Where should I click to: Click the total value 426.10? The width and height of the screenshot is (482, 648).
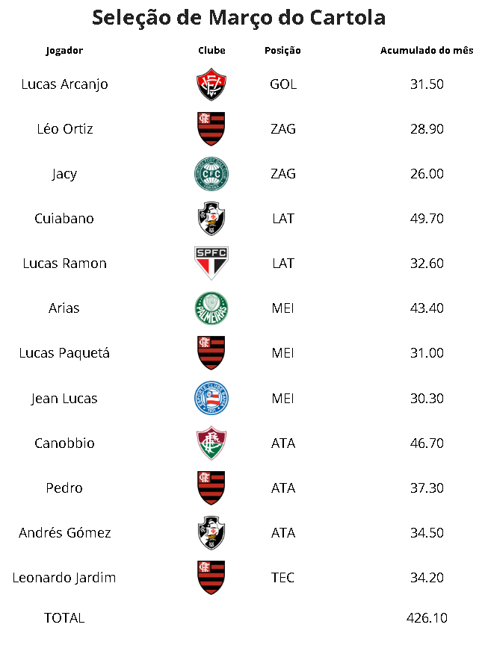pyautogui.click(x=427, y=618)
